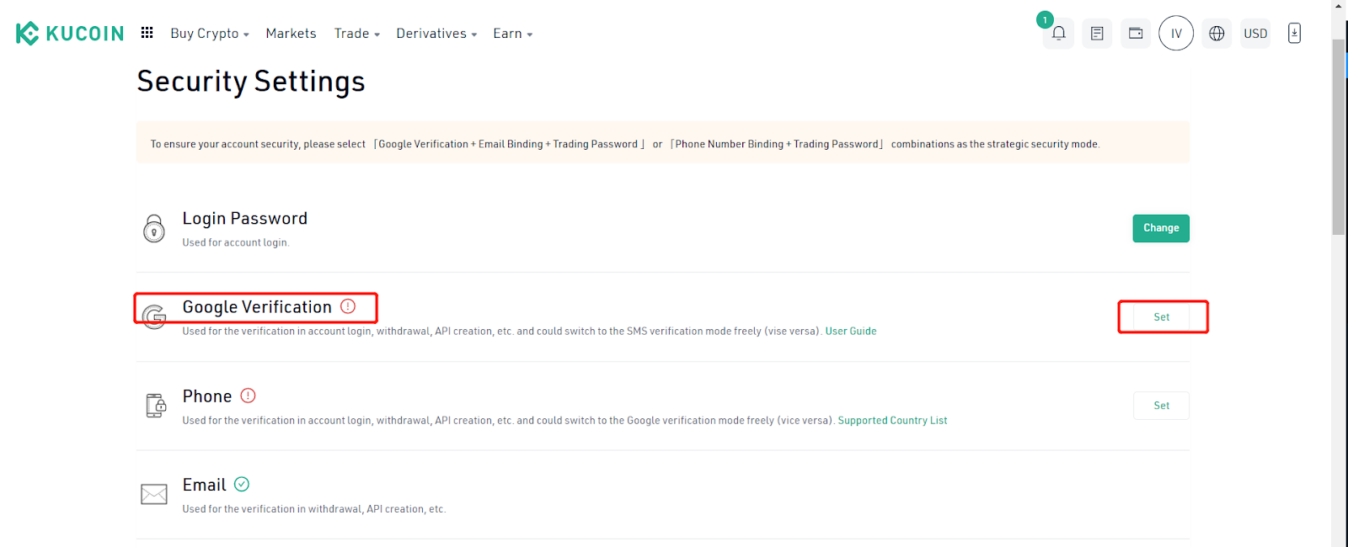Screen dimensions: 1348x547
Task: Expand the Derivatives dropdown menu
Action: pyautogui.click(x=436, y=34)
